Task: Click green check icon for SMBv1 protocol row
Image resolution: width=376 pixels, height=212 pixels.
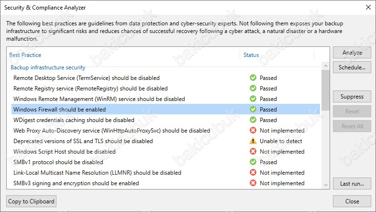Action: [253, 162]
